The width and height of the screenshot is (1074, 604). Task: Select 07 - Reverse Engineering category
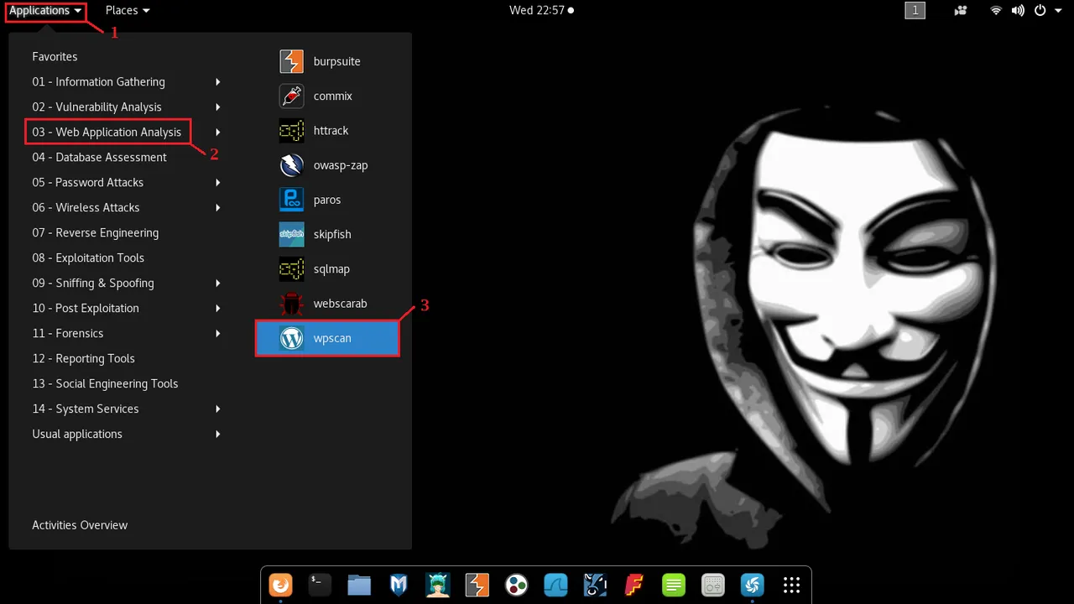(95, 232)
